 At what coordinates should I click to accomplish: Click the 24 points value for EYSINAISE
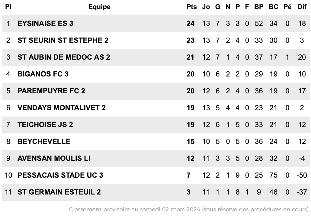click(x=191, y=23)
